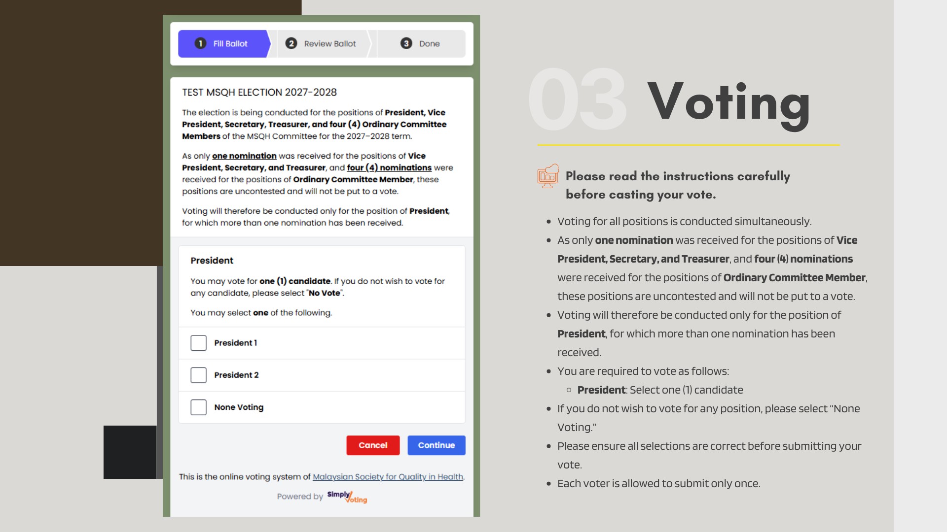
Task: Open Malaysian Society for Quality in Health link
Action: pyautogui.click(x=388, y=477)
